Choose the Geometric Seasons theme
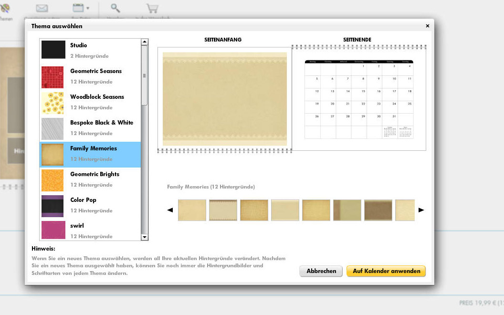This screenshot has width=504, height=315. pyautogui.click(x=90, y=76)
